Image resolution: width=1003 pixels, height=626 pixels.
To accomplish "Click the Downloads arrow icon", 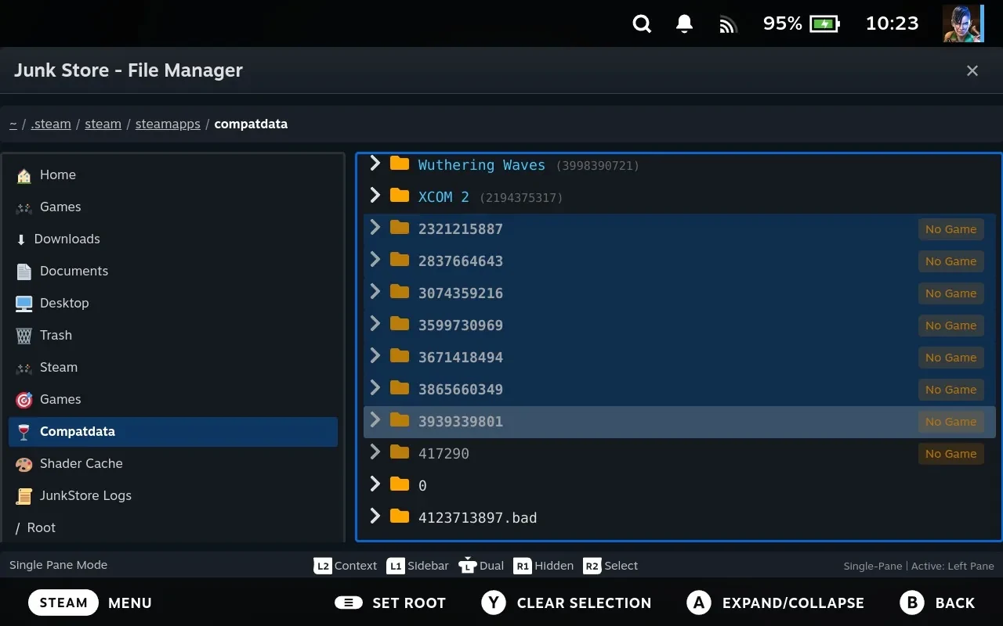I will [x=21, y=239].
